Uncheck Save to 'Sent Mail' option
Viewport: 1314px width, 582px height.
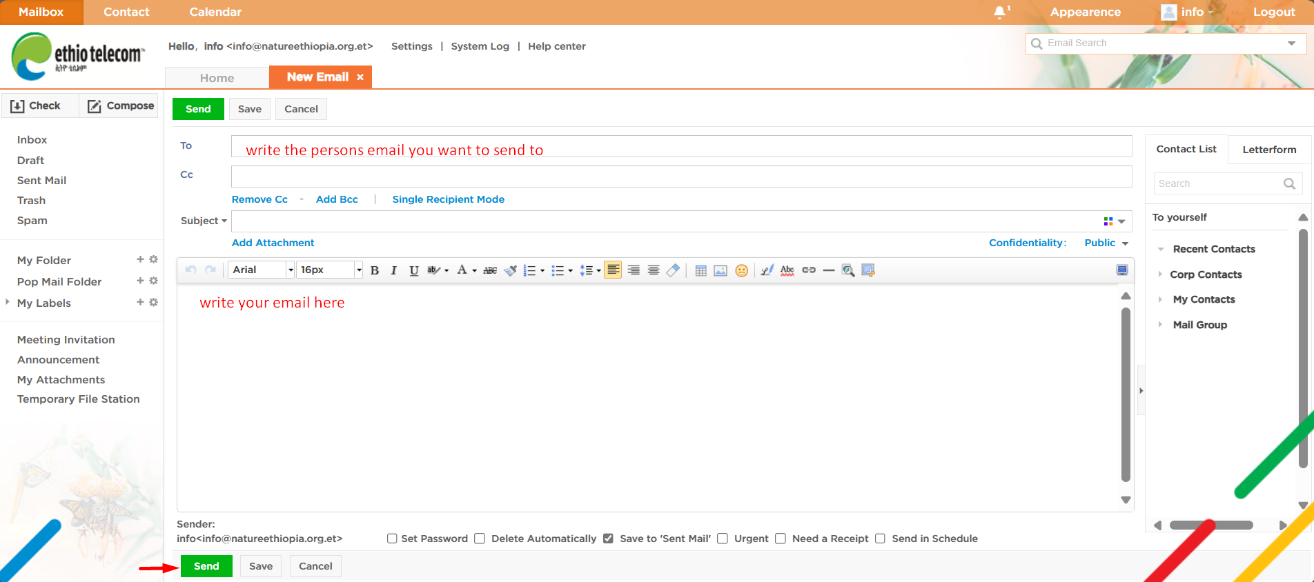click(x=608, y=539)
